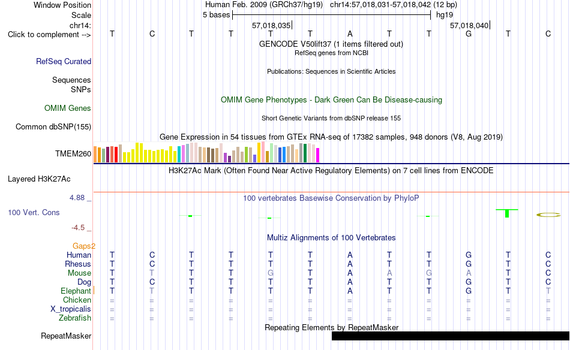Click the 57,018,035 position marker

(272, 25)
